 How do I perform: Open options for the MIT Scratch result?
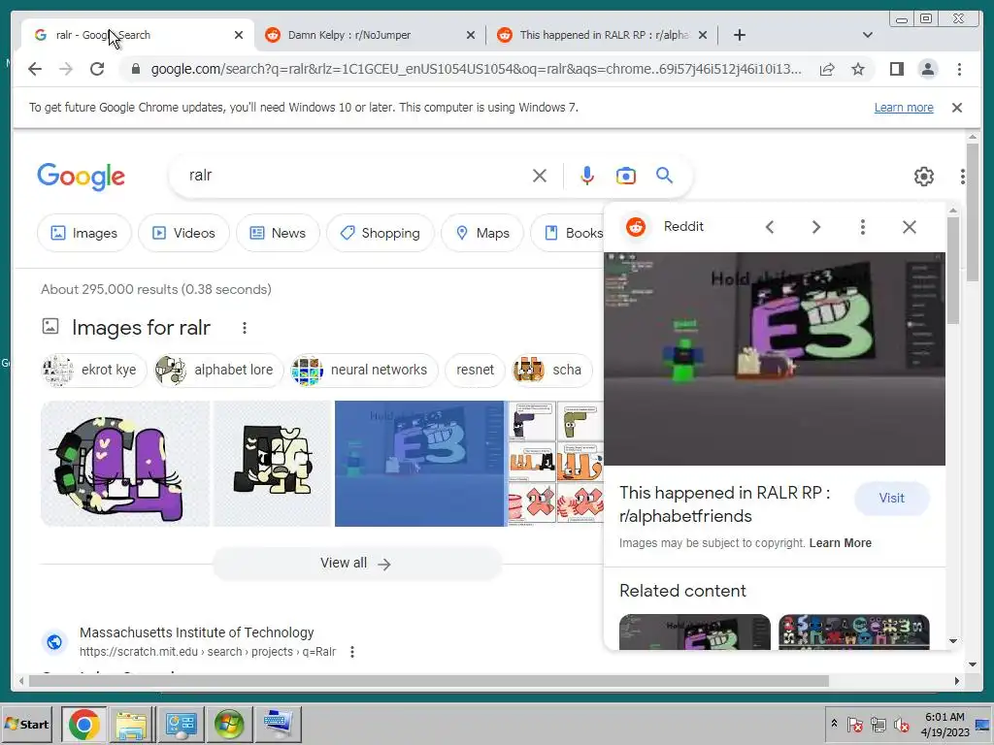[352, 651]
